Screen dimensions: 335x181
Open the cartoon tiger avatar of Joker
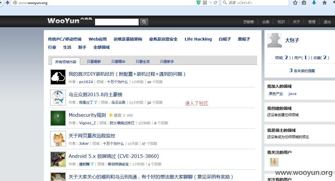[58, 139]
